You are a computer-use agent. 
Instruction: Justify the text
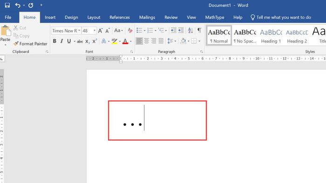click(161, 41)
